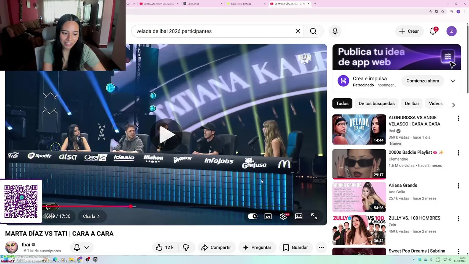Viewport: 469px width, 264px height.
Task: Close the KickBot TTS Settings tab
Action: coord(265,4)
